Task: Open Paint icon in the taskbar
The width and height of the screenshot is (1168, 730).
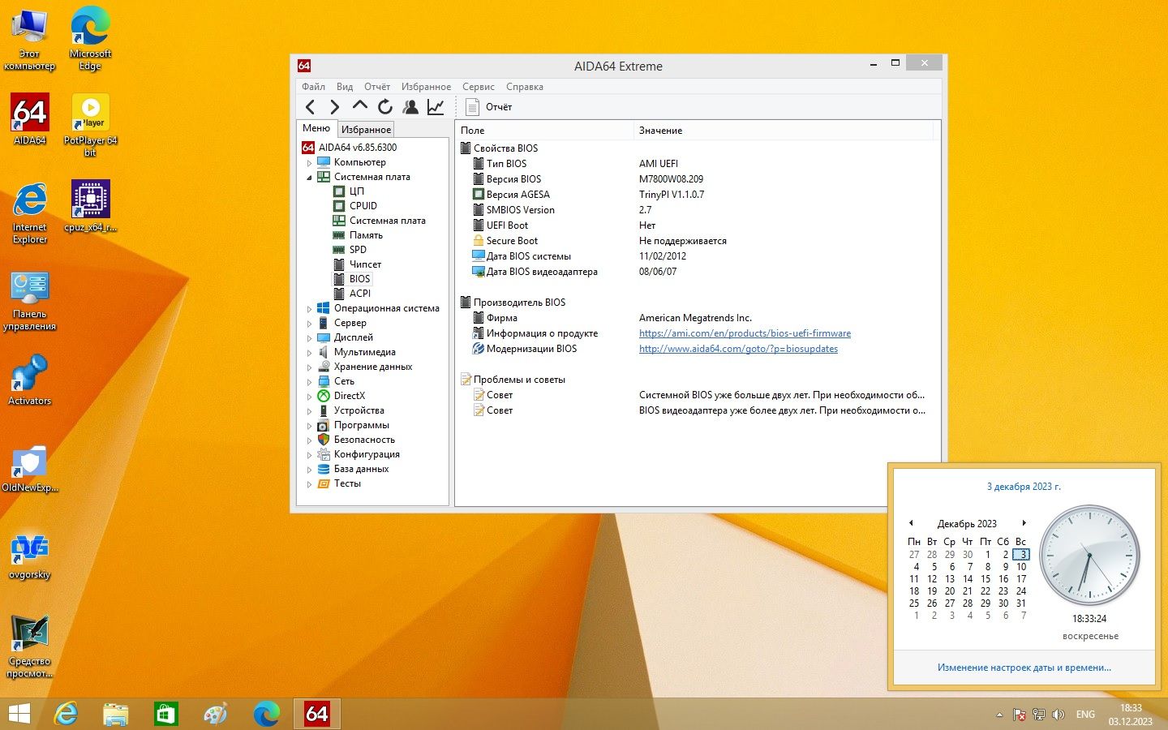Action: 216,714
